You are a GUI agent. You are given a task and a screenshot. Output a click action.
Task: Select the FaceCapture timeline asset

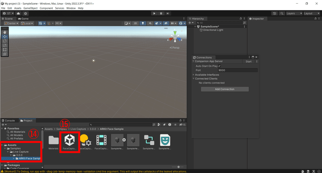(101, 142)
